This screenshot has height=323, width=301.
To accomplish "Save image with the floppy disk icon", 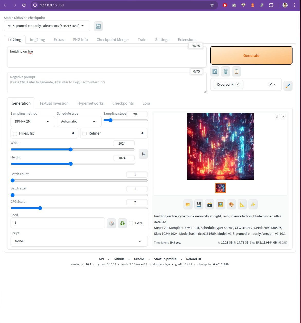I will click(x=199, y=204).
